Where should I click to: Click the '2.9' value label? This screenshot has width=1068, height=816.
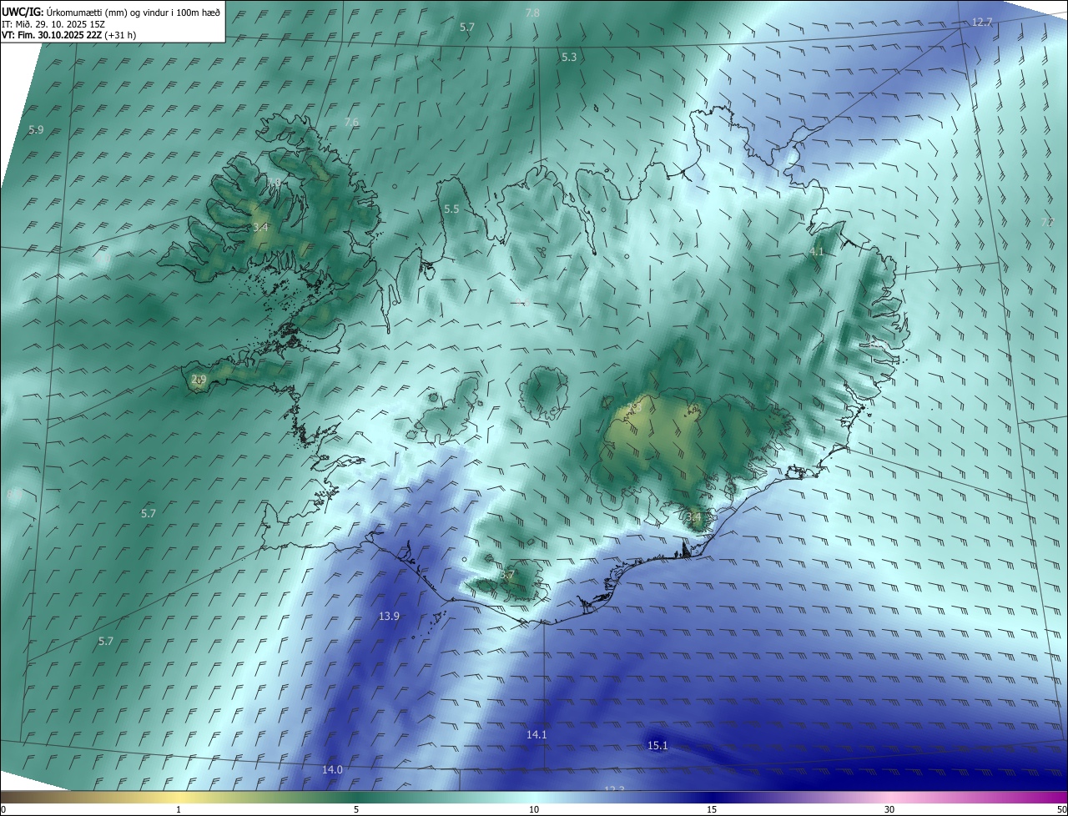199,379
